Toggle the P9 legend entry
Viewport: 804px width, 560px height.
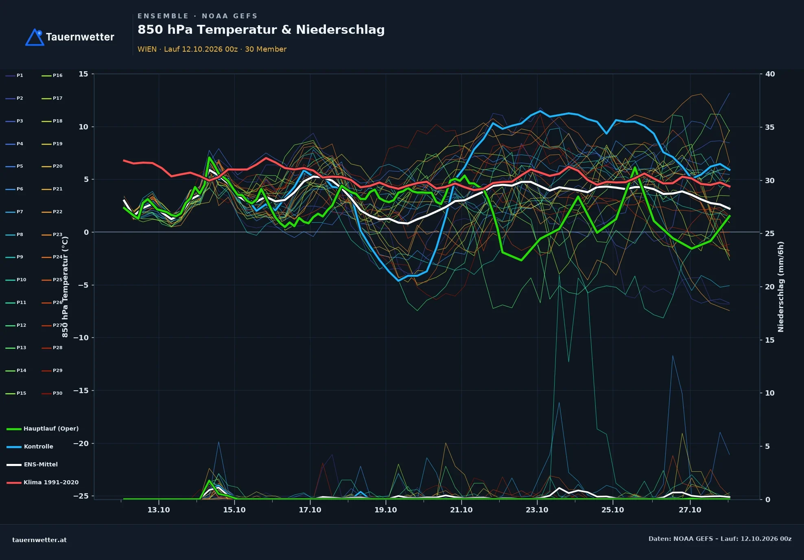coord(15,257)
